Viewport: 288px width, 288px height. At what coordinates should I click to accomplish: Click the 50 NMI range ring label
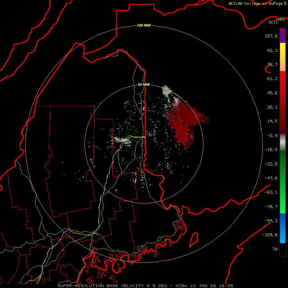tap(144, 84)
